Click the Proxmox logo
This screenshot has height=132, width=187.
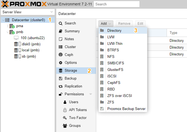click(24, 4)
